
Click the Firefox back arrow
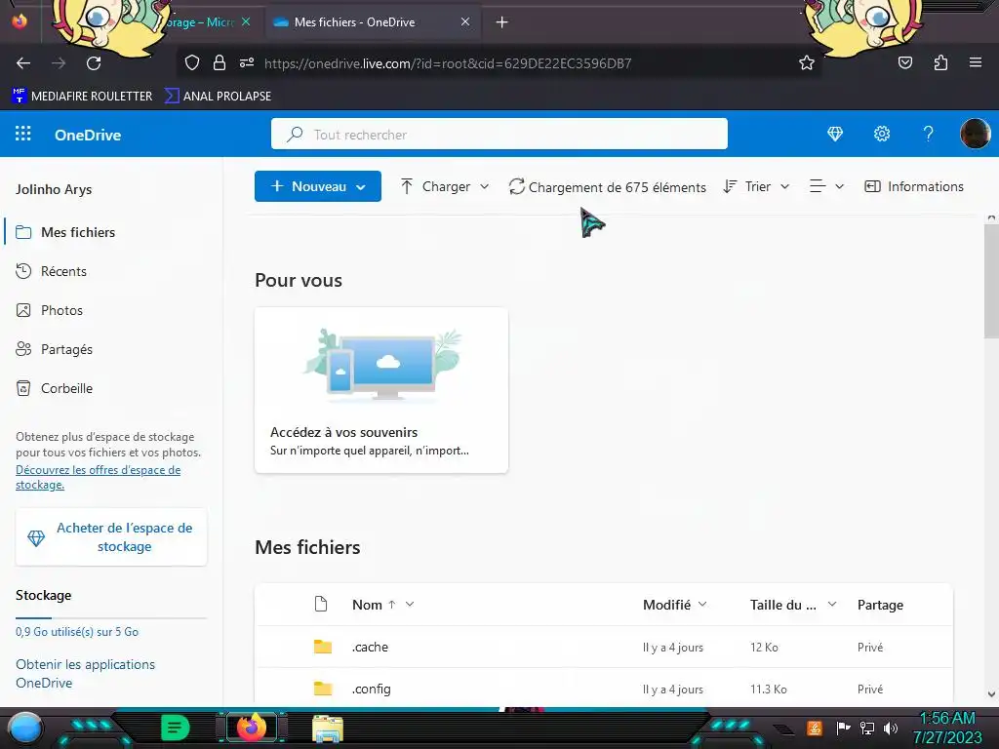pyautogui.click(x=23, y=63)
